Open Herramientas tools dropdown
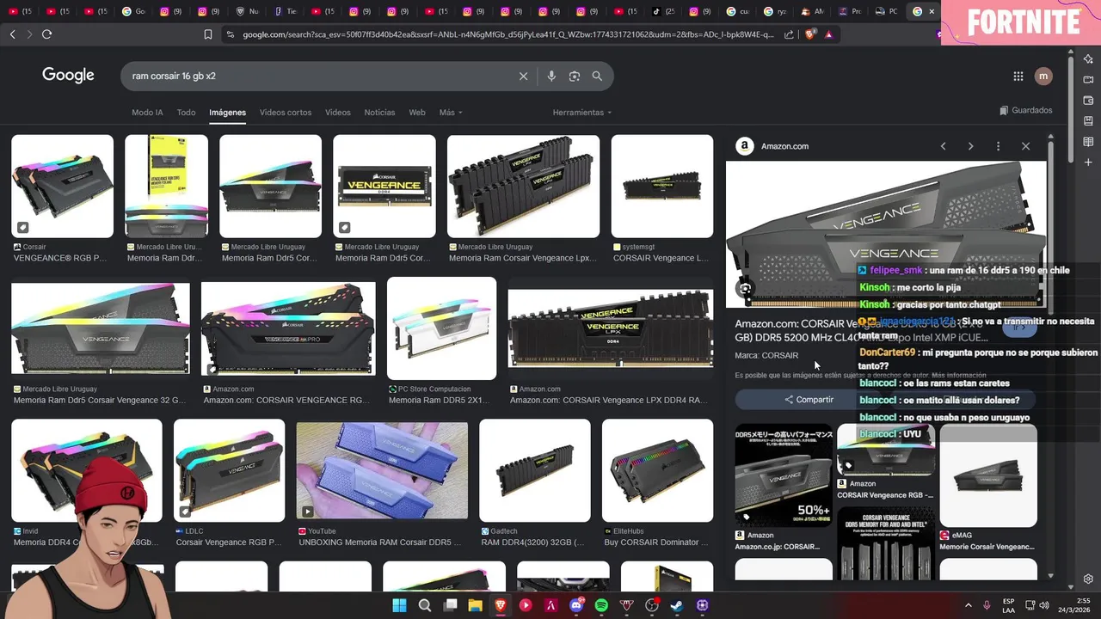This screenshot has height=619, width=1101. point(581,113)
